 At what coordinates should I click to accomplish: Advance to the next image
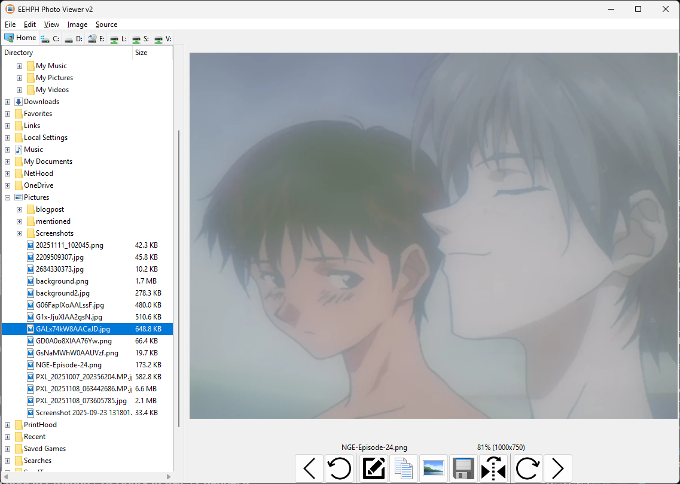[557, 468]
